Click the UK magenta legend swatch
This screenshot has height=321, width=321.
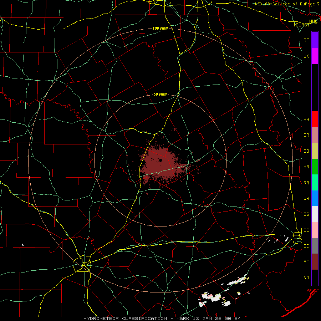[x=315, y=56]
